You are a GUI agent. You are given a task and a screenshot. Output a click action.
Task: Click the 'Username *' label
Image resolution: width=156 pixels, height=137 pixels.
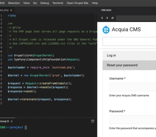[x=118, y=79]
